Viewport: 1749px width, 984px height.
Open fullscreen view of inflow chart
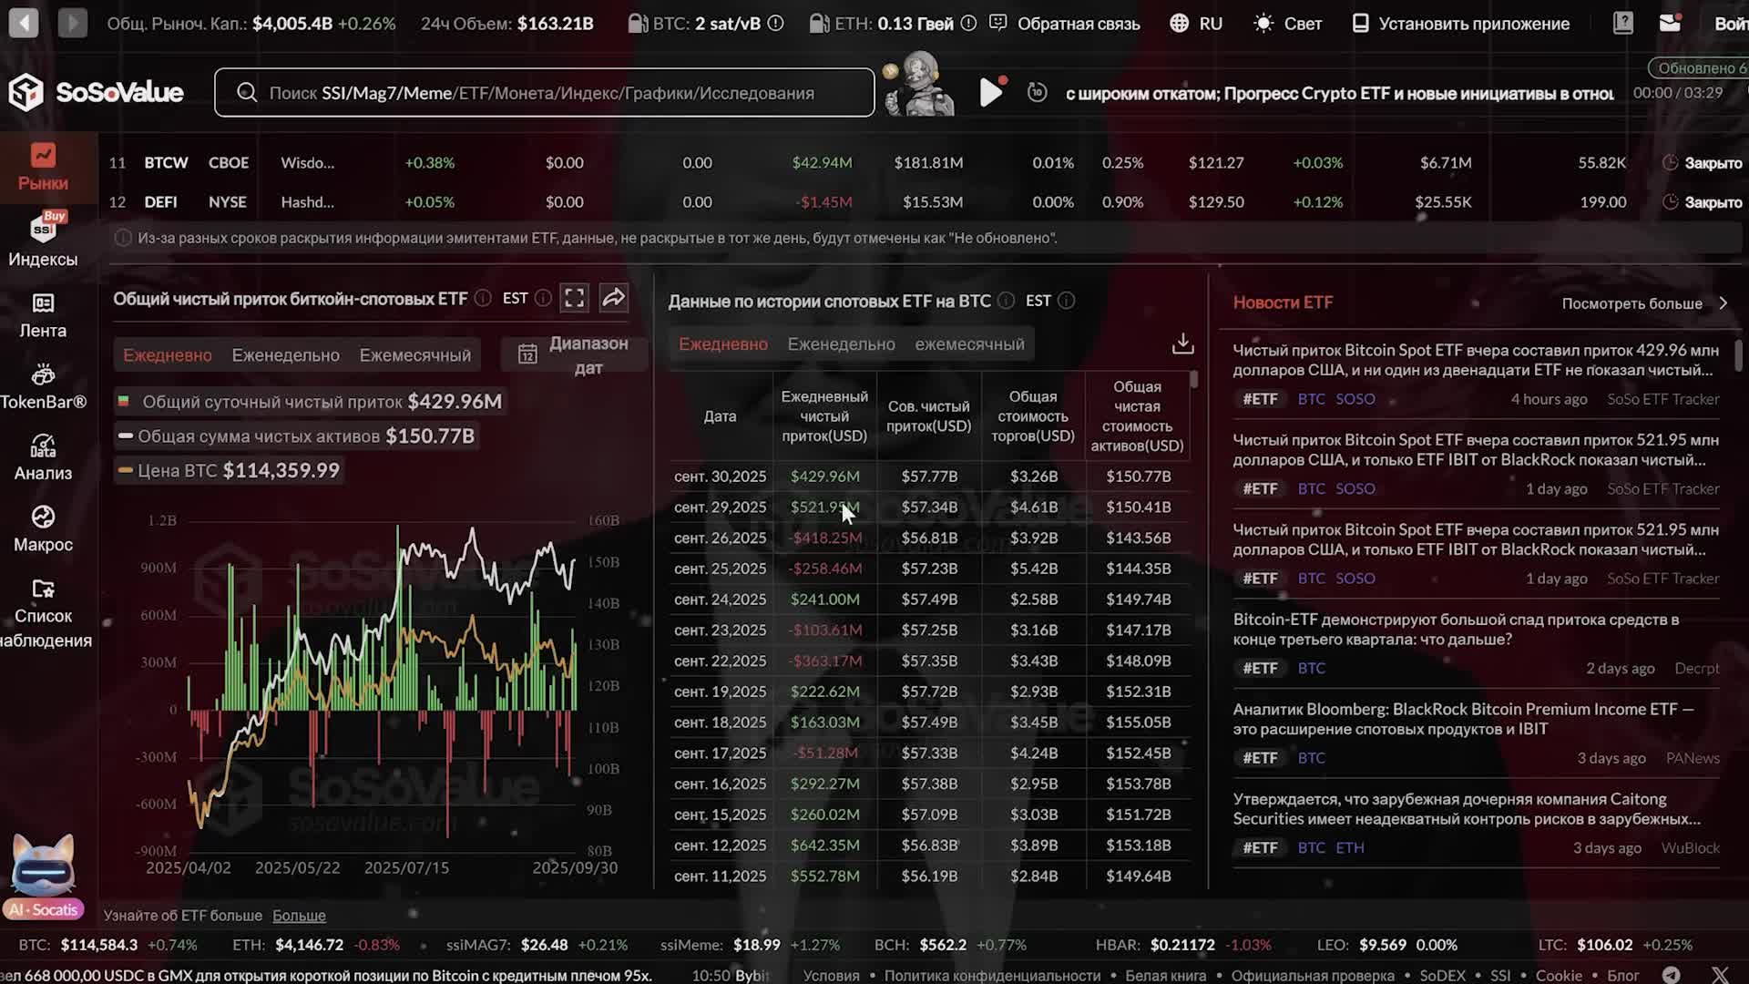coord(574,298)
